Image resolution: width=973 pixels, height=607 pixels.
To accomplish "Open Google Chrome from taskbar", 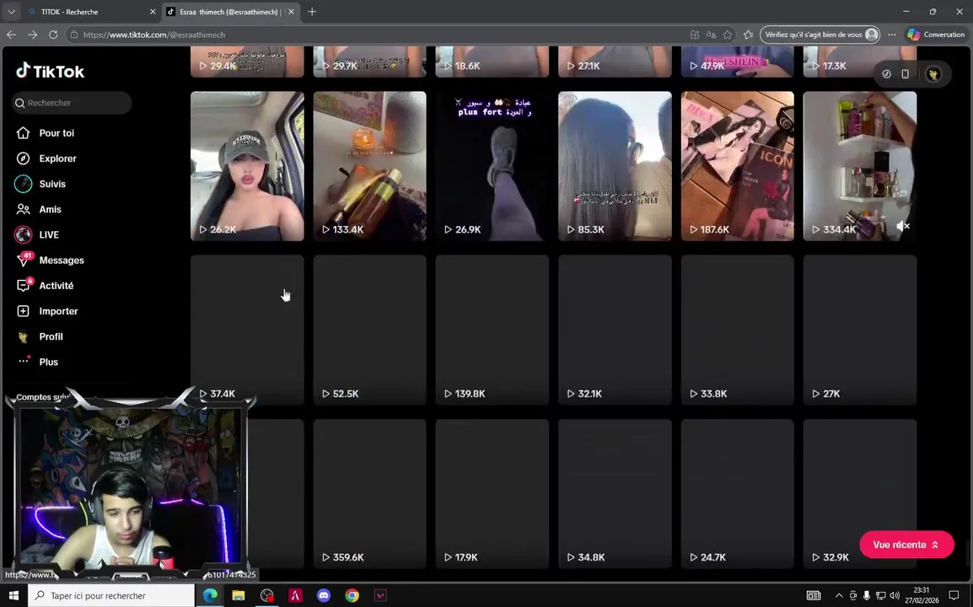I will pyautogui.click(x=352, y=596).
